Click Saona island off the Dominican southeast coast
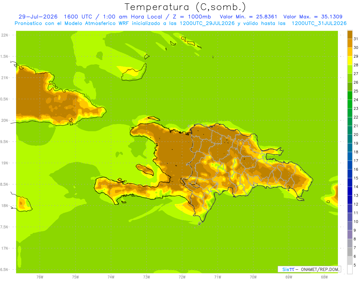The width and height of the screenshot is (364, 281). point(301,199)
